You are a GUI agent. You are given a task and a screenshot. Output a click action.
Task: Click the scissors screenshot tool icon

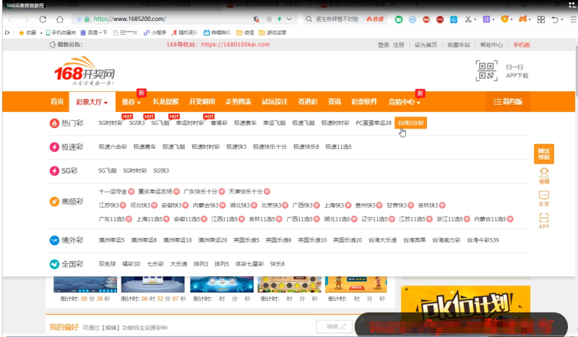point(467,20)
